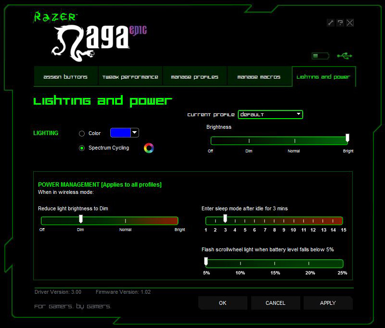Click the Cancel button
Viewport: 385px width, 328px height.
tap(275, 303)
